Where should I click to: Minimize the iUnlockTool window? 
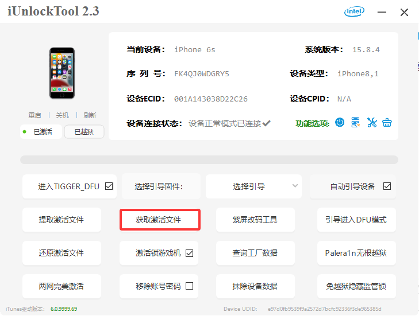[x=382, y=12]
